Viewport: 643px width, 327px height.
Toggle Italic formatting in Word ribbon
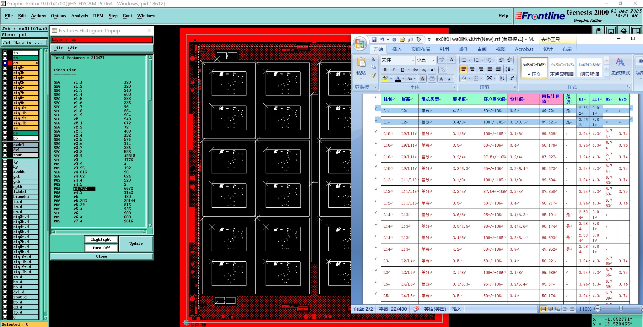[393, 70]
